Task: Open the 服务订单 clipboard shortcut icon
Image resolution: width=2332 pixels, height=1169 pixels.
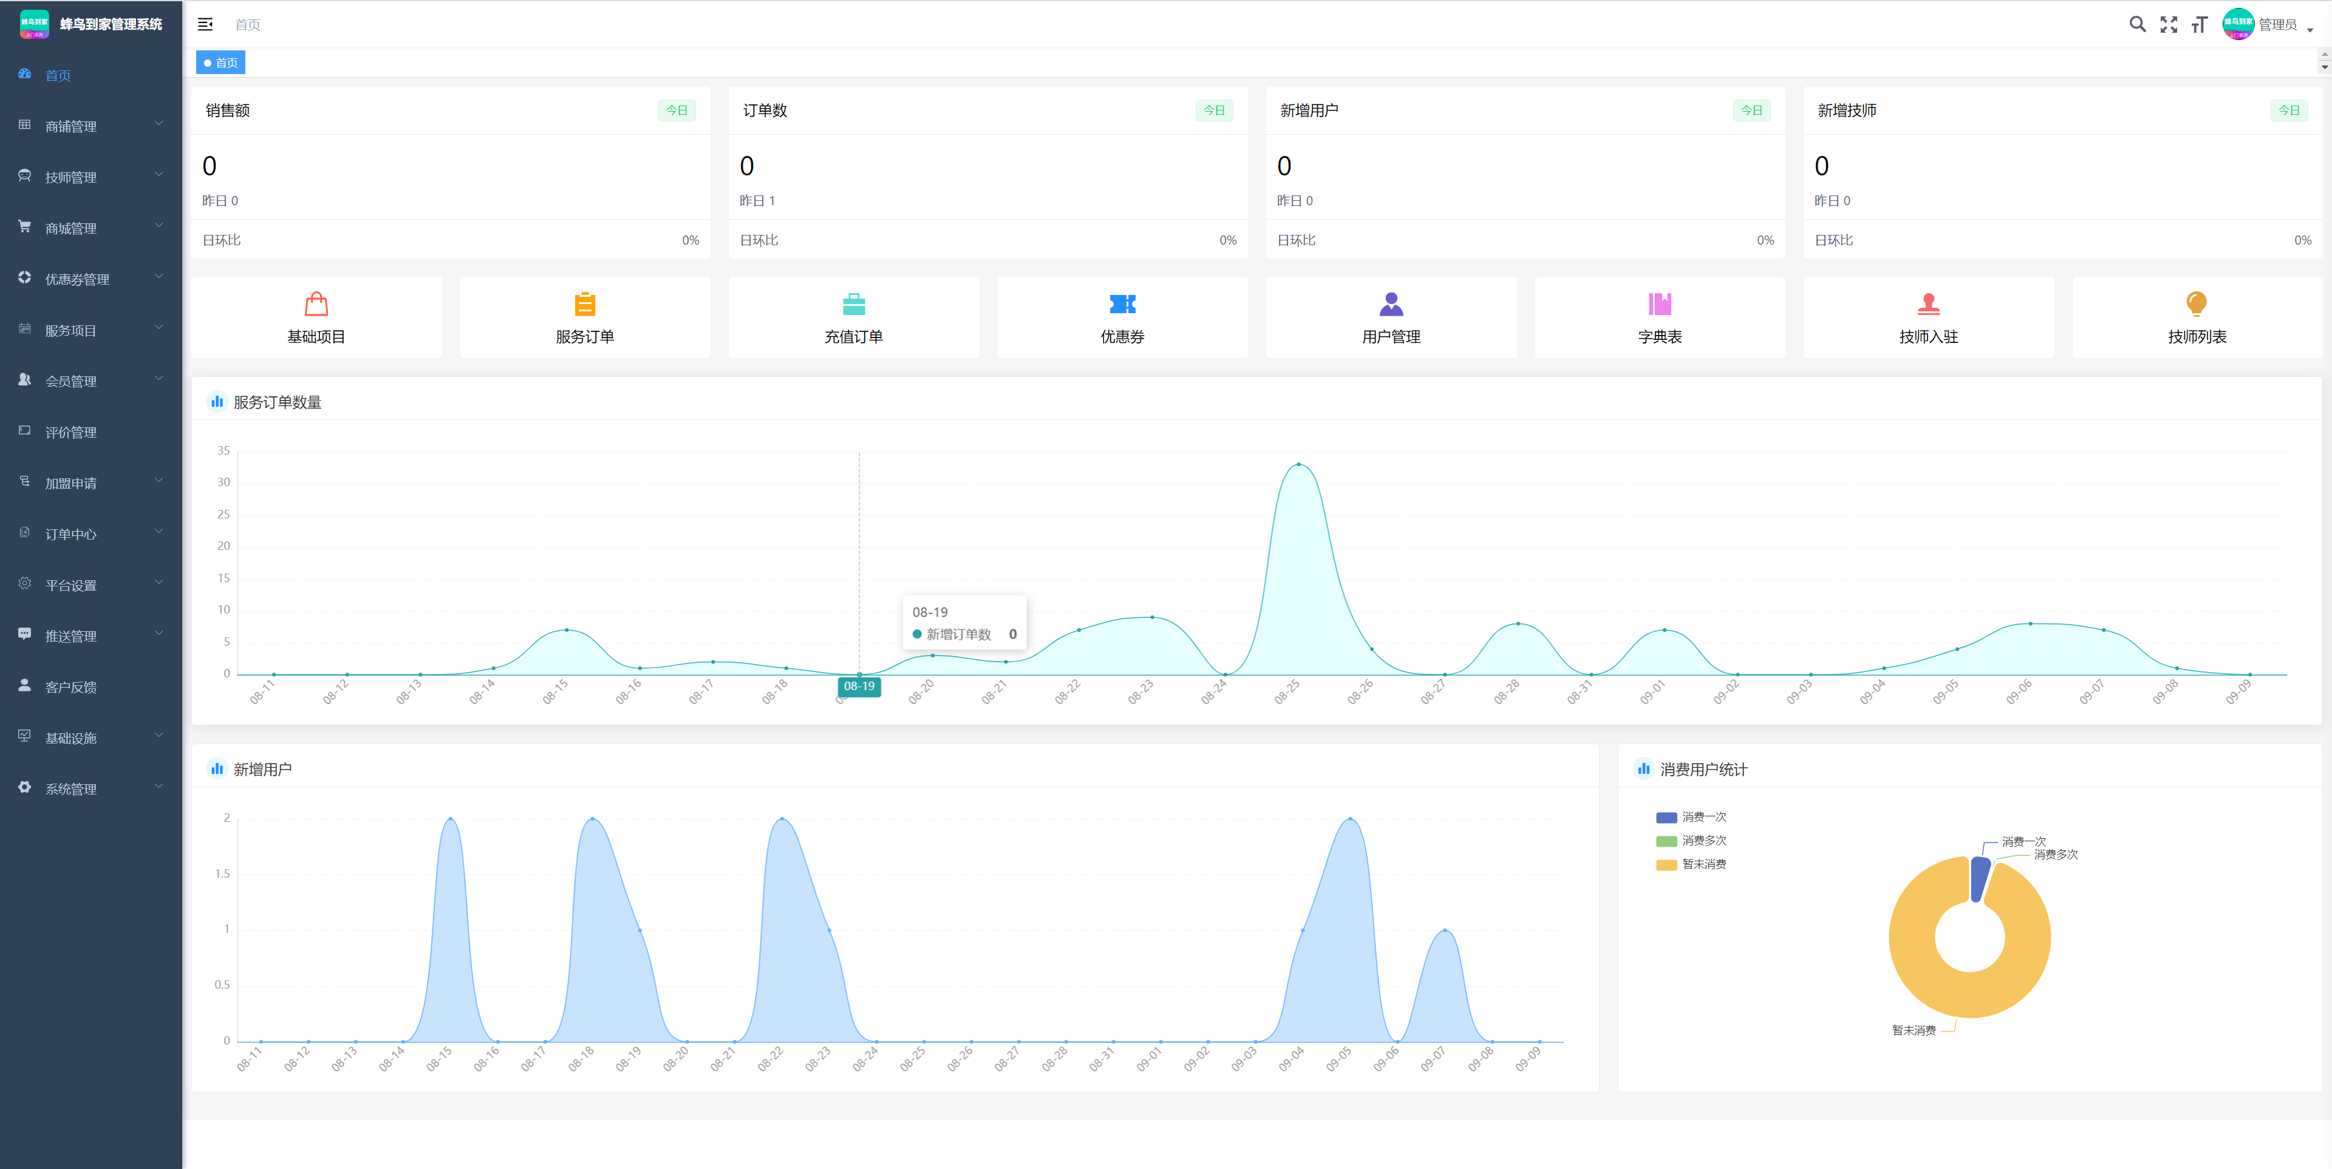Action: [585, 304]
